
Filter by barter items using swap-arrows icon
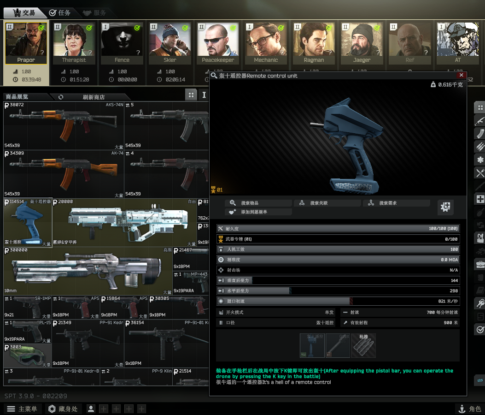tap(480, 225)
